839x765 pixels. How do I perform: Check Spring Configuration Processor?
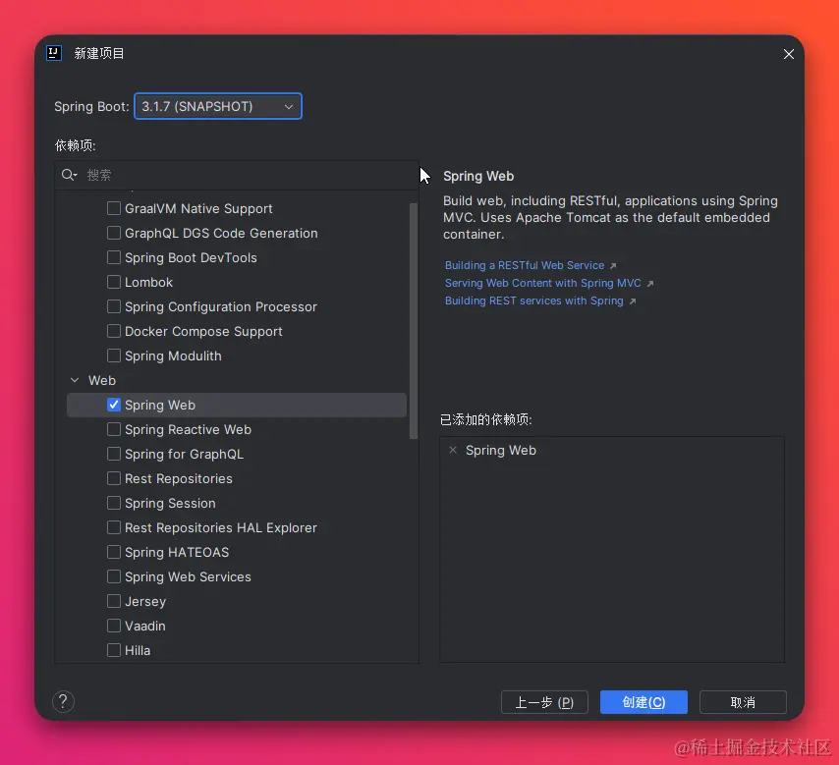pyautogui.click(x=113, y=306)
